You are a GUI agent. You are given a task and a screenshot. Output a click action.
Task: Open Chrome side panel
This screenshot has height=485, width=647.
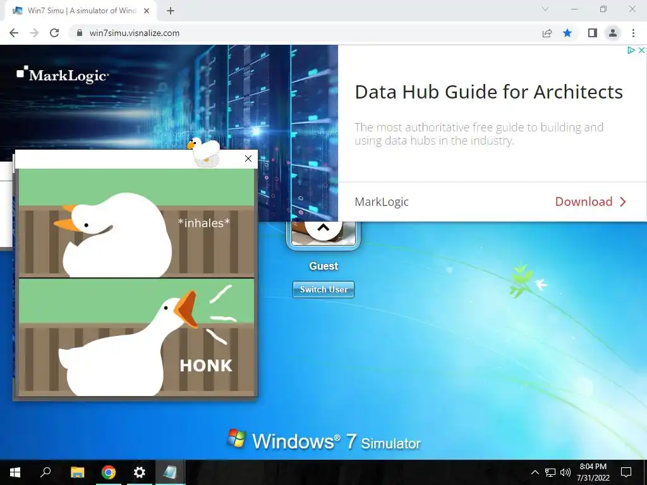pyautogui.click(x=593, y=33)
